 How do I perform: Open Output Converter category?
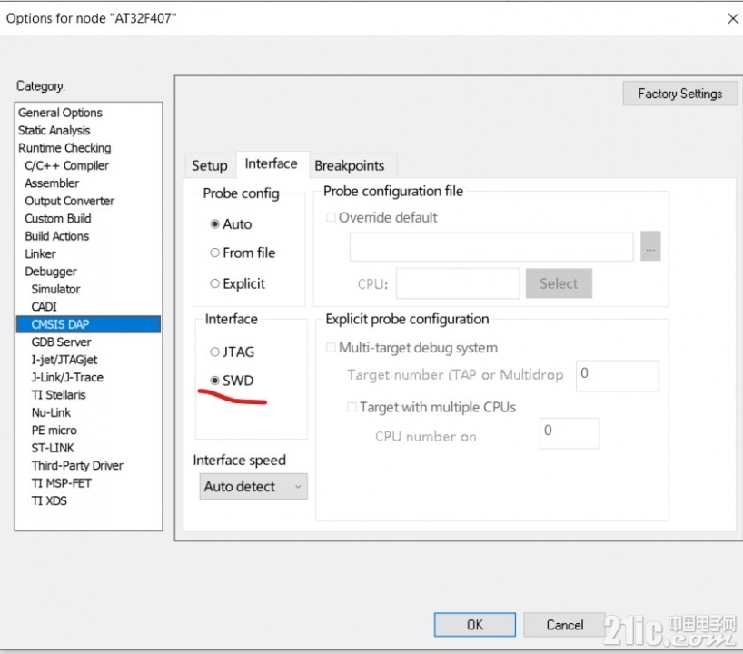(69, 201)
